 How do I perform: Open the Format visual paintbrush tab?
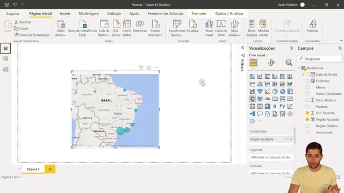click(x=271, y=63)
